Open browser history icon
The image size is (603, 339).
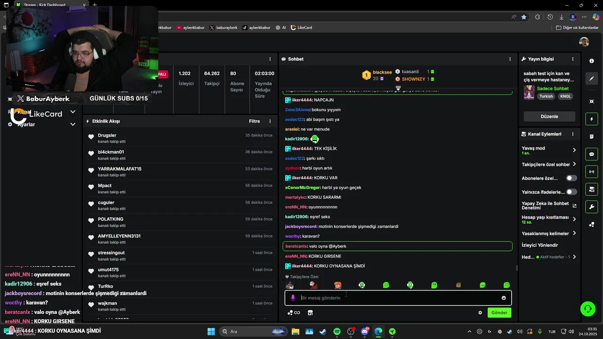click(x=550, y=17)
